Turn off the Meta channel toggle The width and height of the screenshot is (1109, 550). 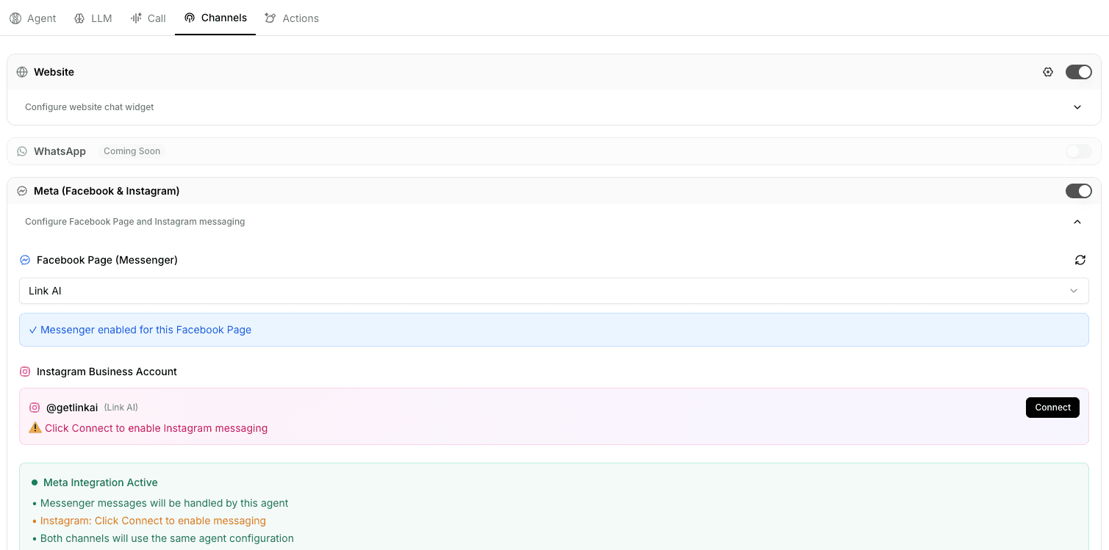(1078, 191)
